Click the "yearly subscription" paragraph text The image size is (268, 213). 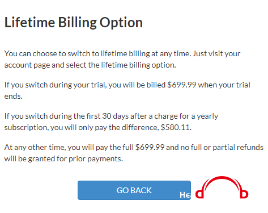click(x=111, y=122)
